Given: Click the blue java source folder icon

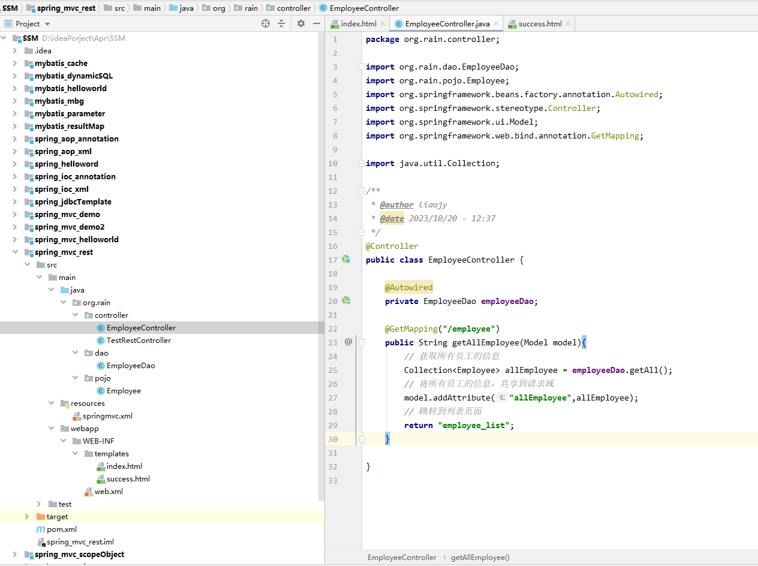Looking at the screenshot, I should (x=65, y=290).
